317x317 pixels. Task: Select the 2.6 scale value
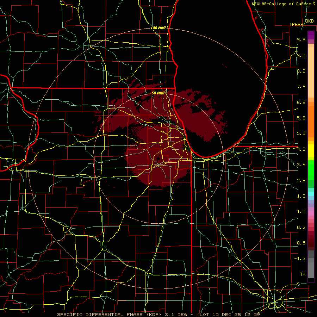pos(301,181)
